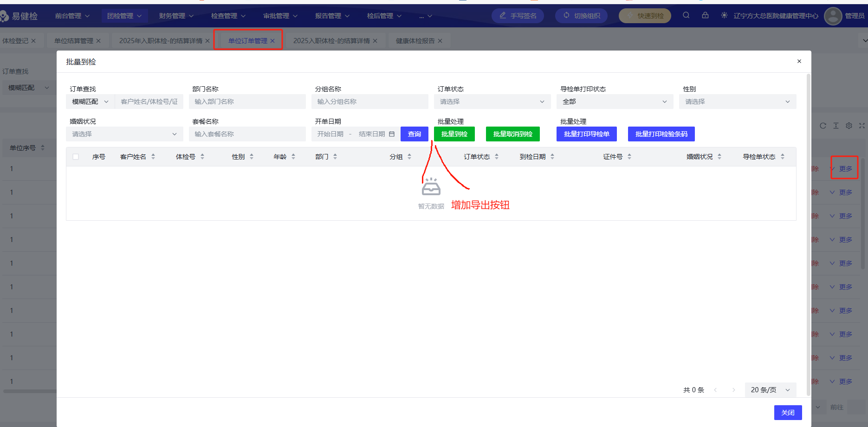
Task: Sort by 订单状态 column arrows
Action: 497,157
